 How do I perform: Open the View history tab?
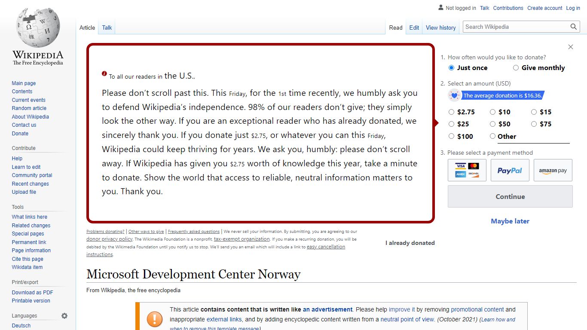point(441,27)
